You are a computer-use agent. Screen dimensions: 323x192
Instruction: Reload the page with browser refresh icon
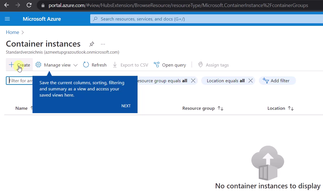[x=29, y=5]
